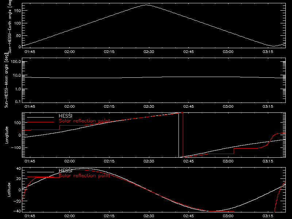
Task: Click the 100 tick label on Longitude plot
Action: [x=17, y=123]
